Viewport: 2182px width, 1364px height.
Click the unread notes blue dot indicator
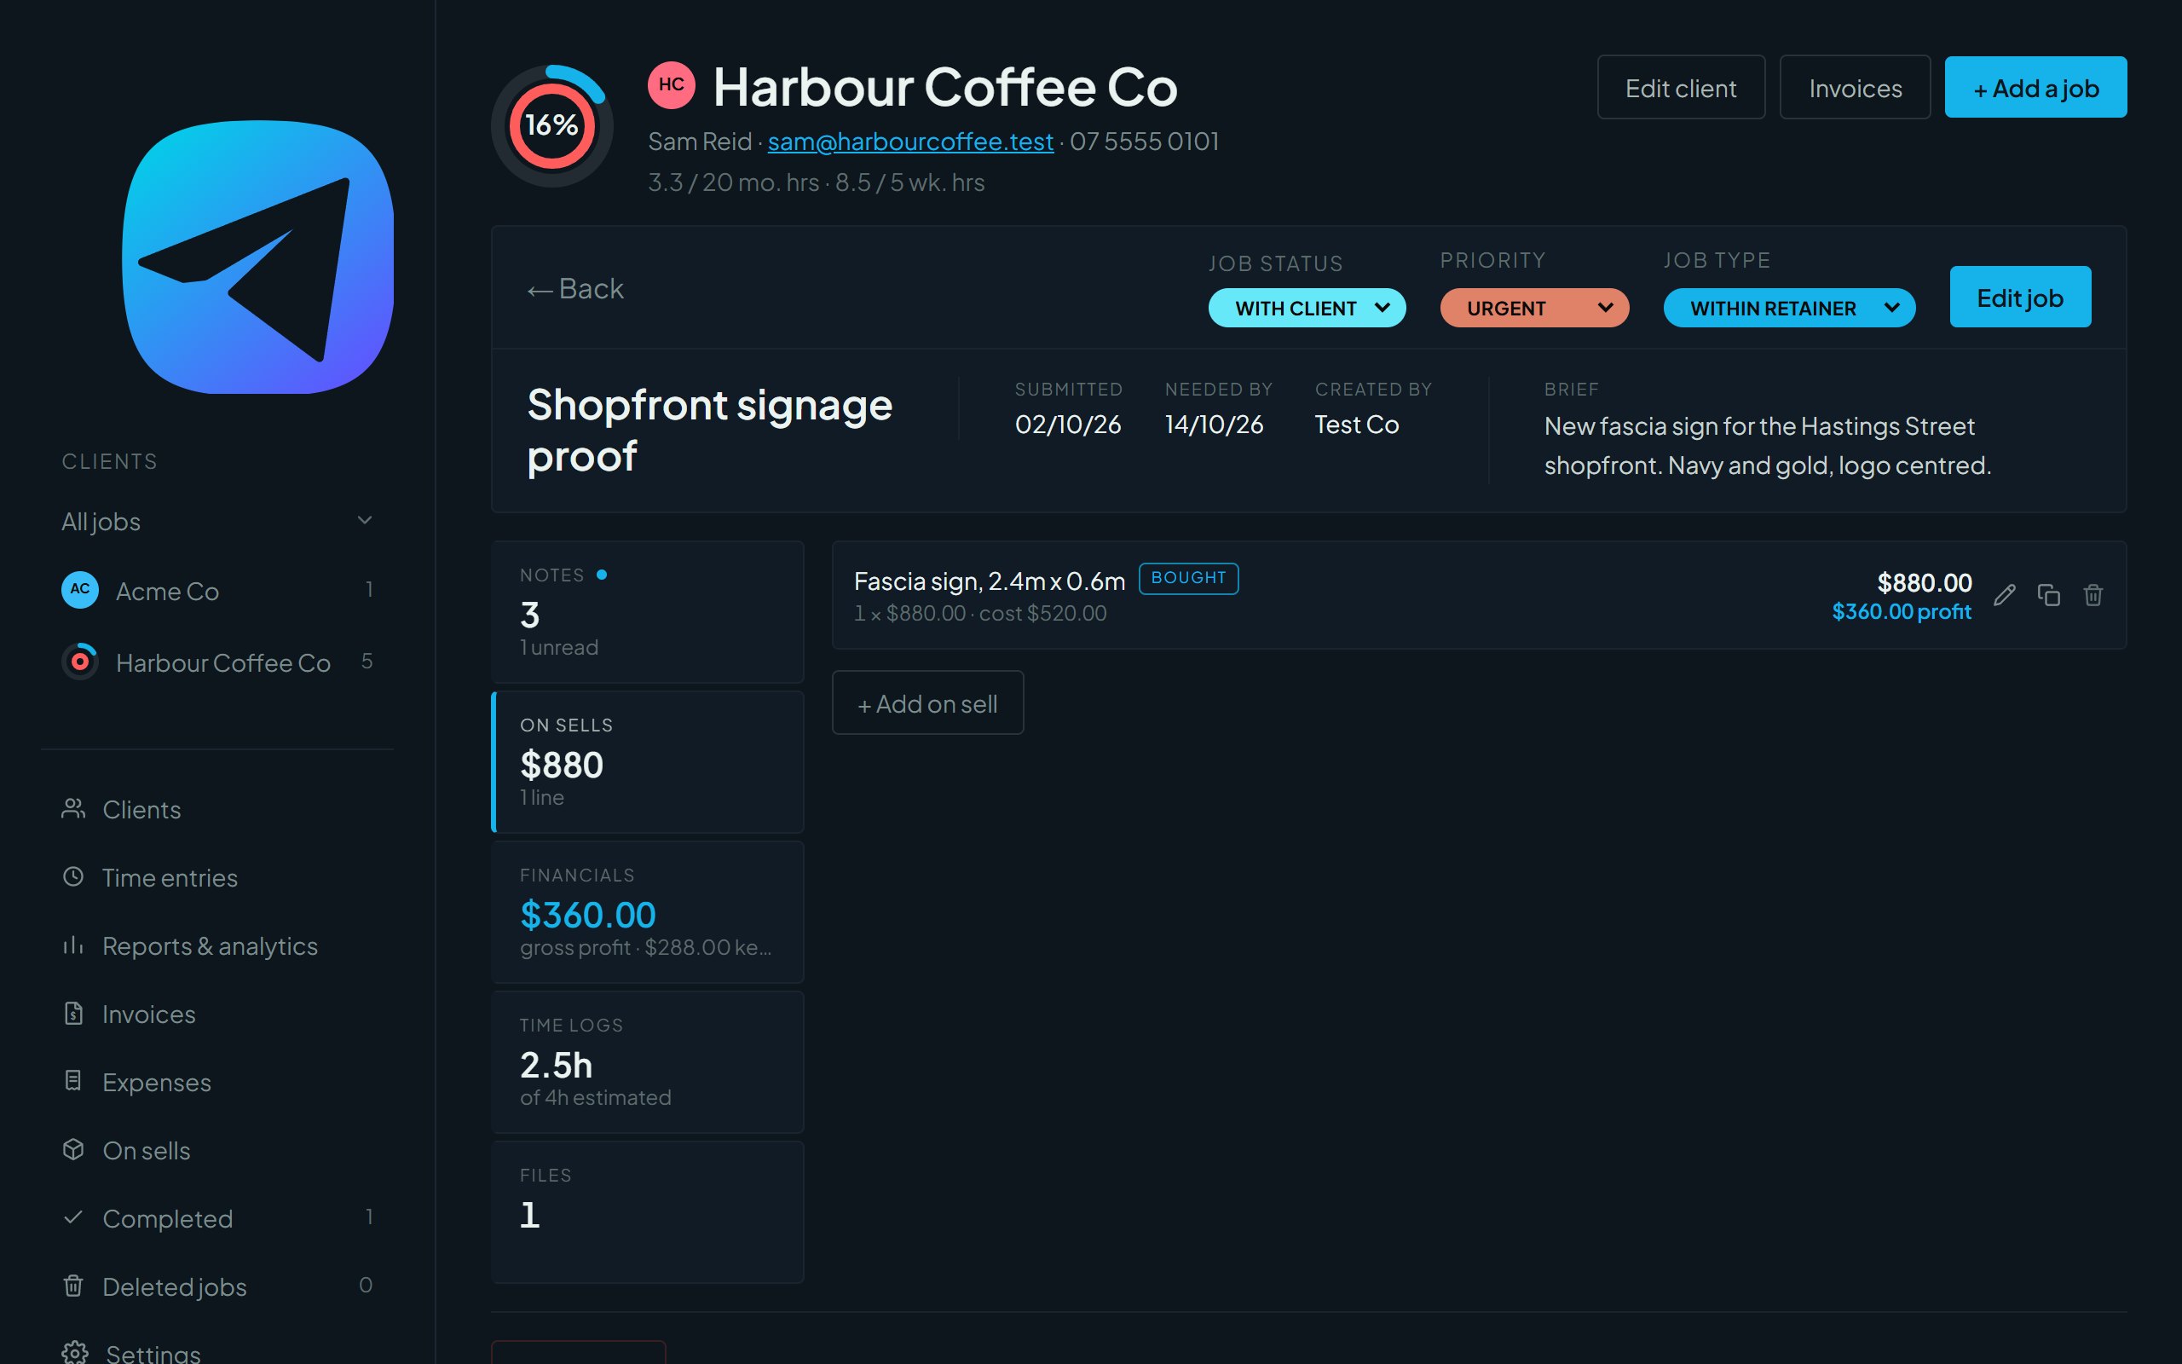[x=602, y=575]
